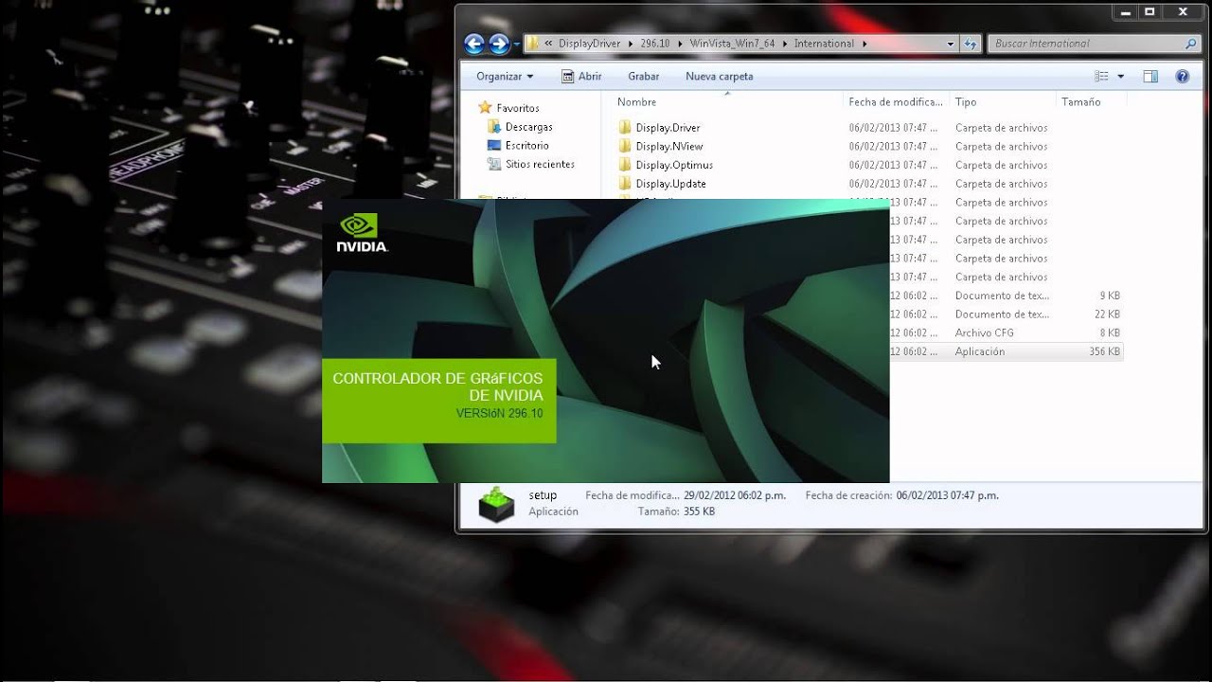Expand the arrow after DisplayDriver breadcrumb
Viewport: 1212px width, 682px height.
(630, 44)
